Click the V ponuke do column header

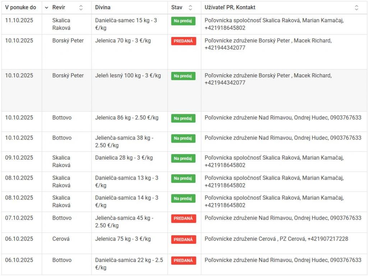(x=20, y=8)
